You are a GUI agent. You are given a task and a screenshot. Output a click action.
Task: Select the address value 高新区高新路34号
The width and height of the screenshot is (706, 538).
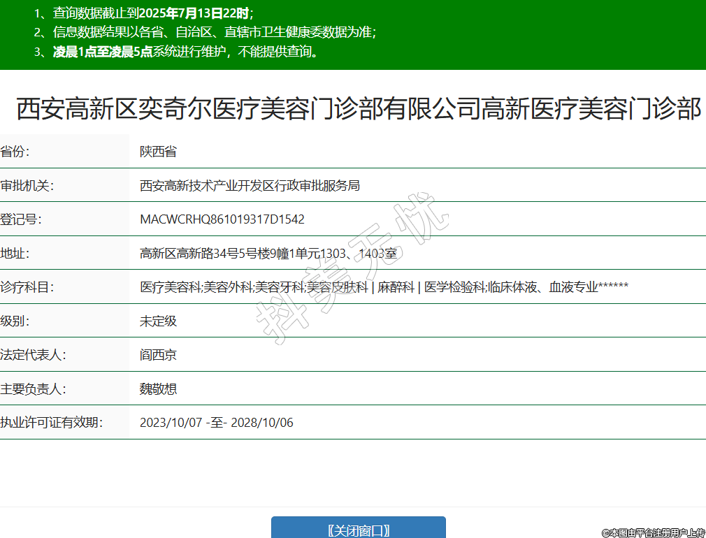(x=268, y=254)
